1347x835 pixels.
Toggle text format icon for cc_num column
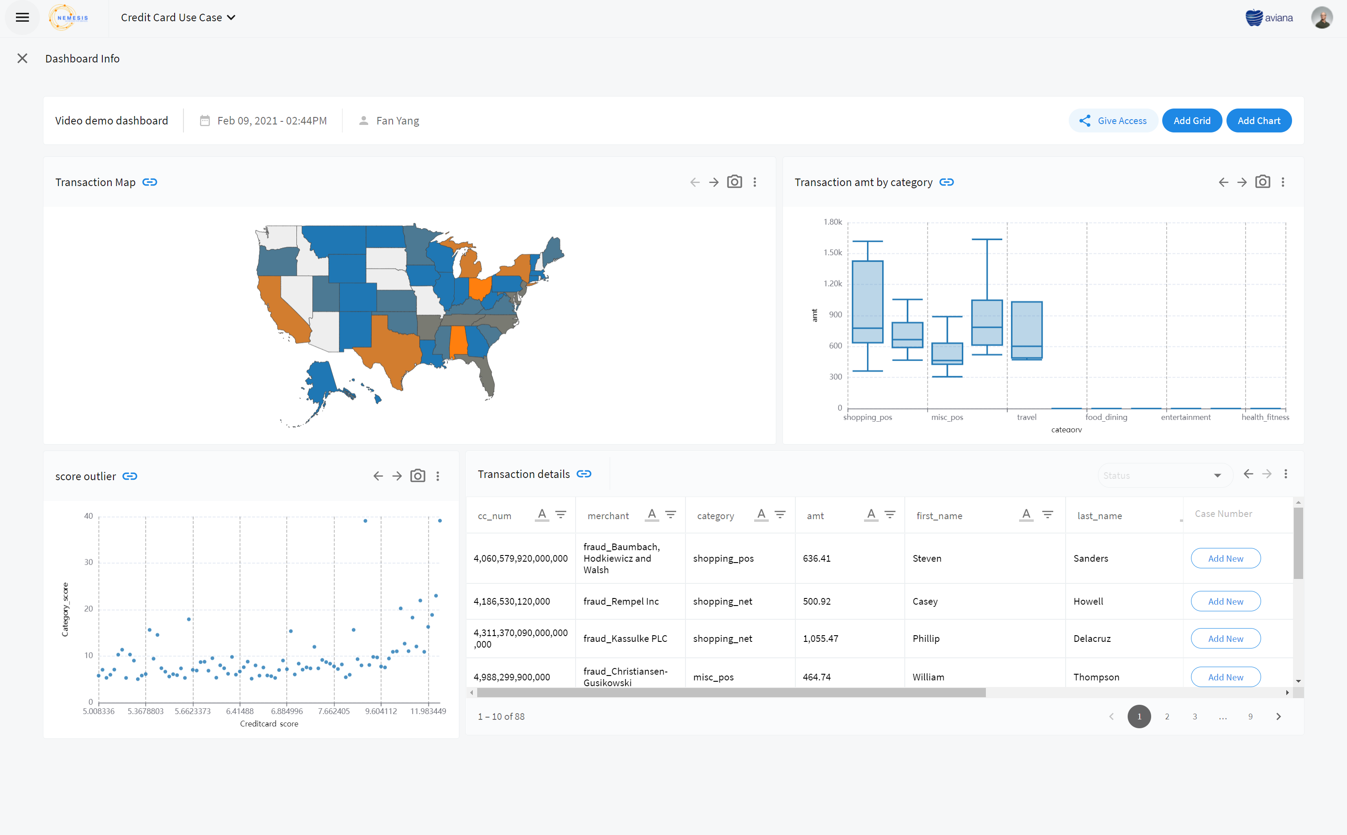click(542, 515)
